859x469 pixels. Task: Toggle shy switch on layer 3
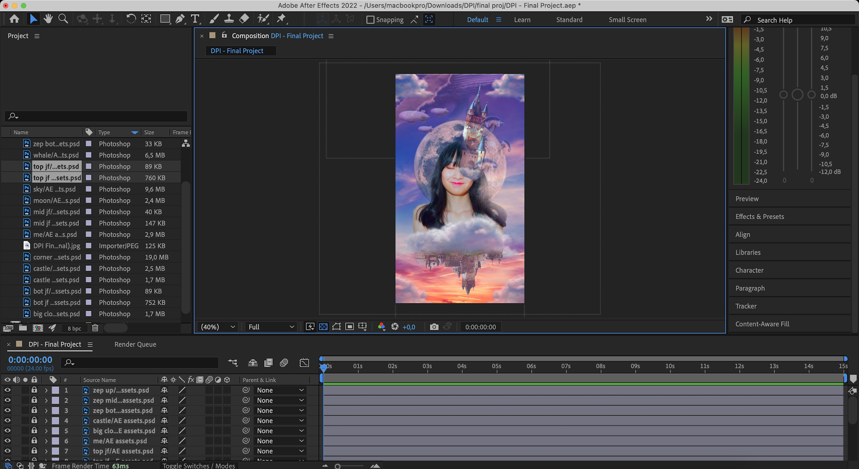164,410
